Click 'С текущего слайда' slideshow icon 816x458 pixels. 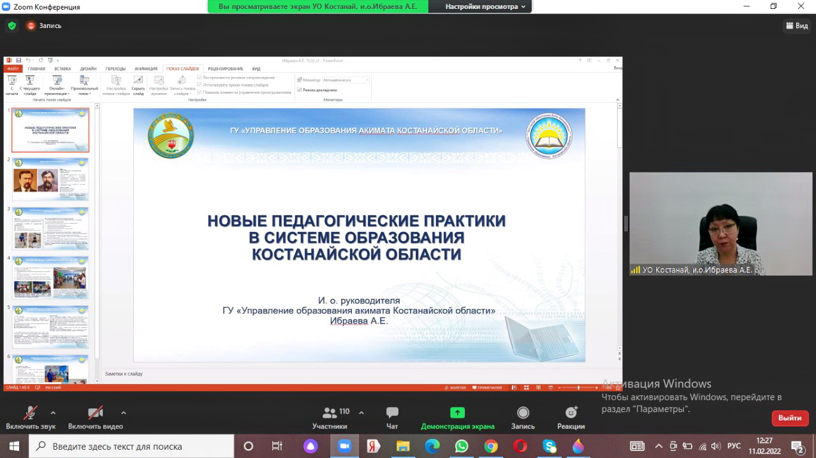(29, 80)
